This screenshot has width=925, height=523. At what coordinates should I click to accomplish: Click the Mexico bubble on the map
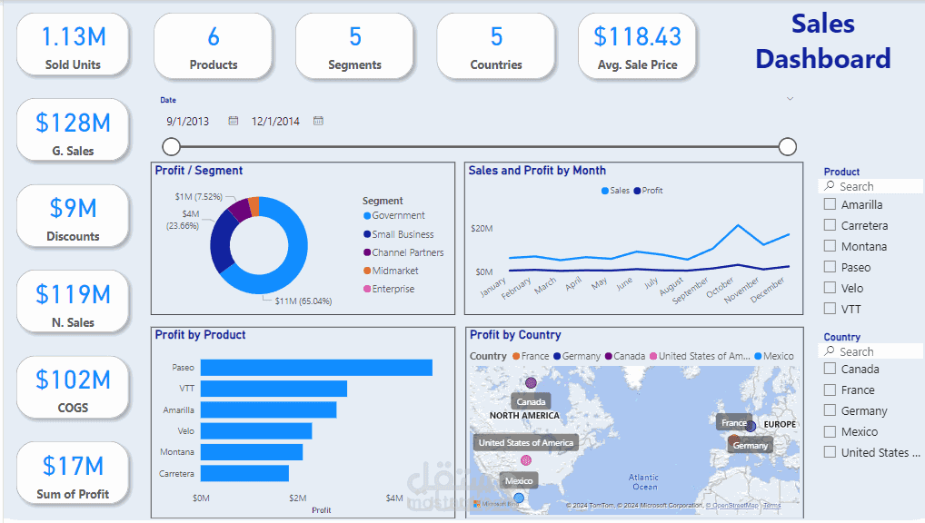pos(519,498)
